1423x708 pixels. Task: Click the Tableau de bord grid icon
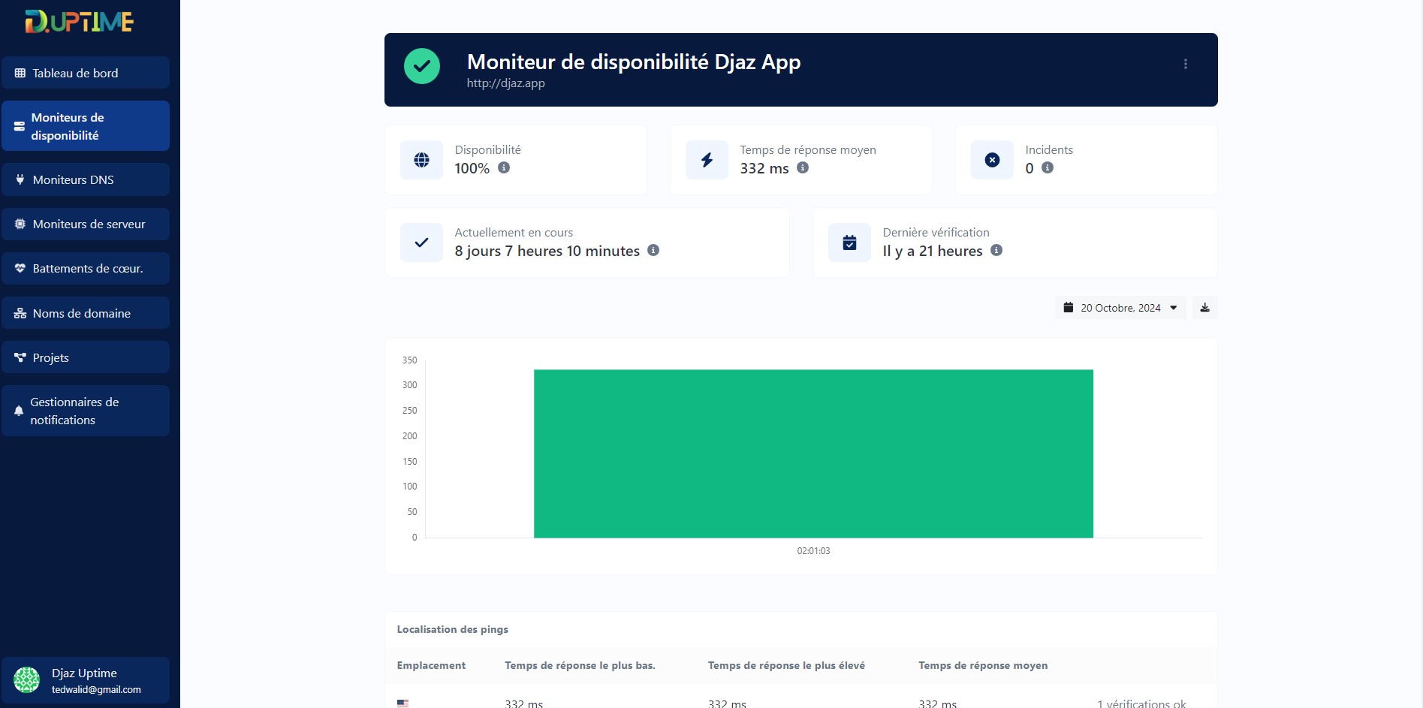point(20,73)
